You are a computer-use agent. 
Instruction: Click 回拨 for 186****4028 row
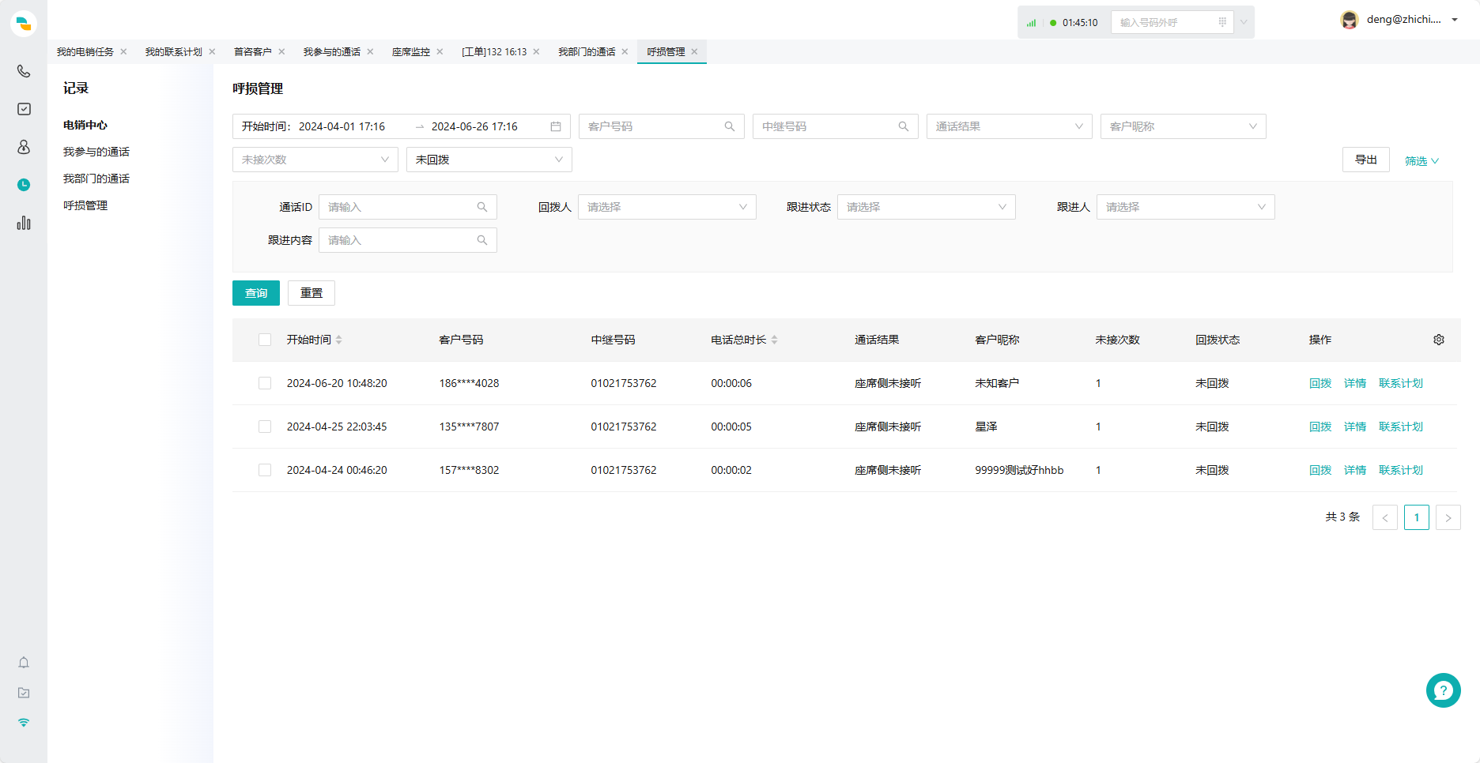[x=1320, y=383]
